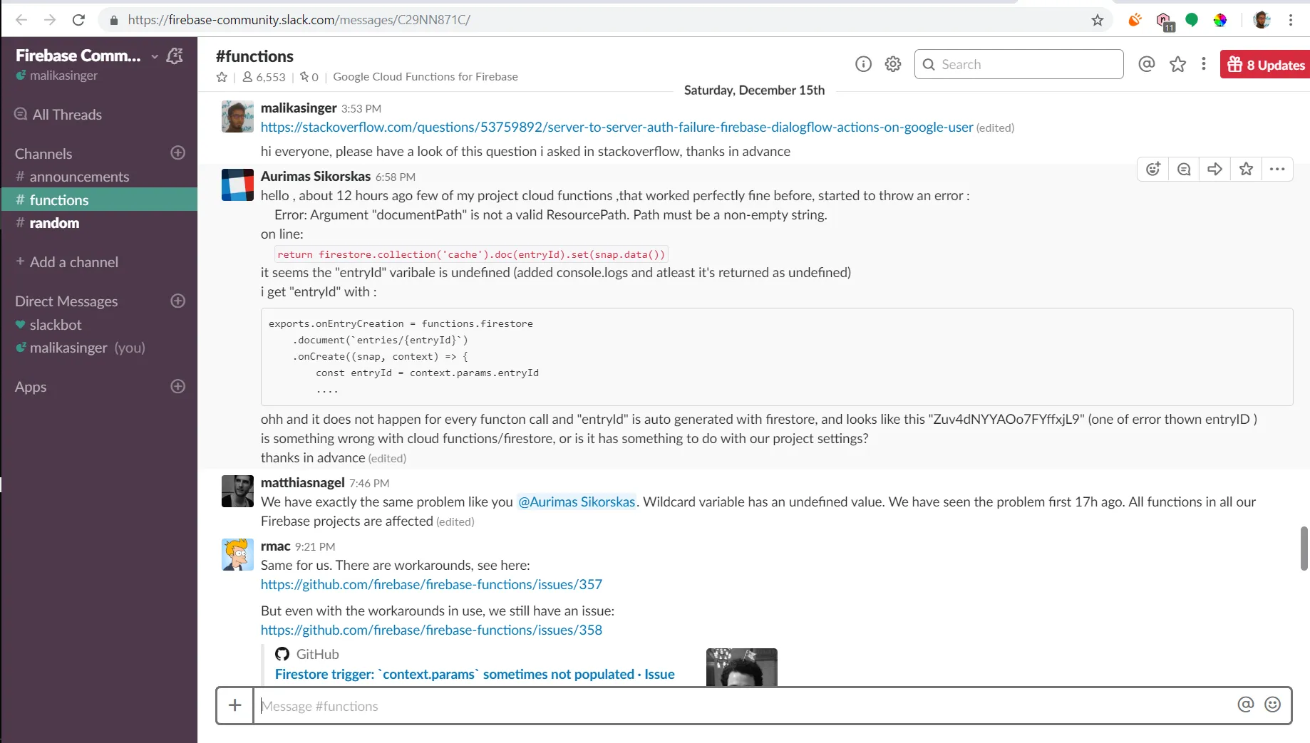Click the colorful wheel extension icon
The image size is (1310, 743).
(1220, 20)
